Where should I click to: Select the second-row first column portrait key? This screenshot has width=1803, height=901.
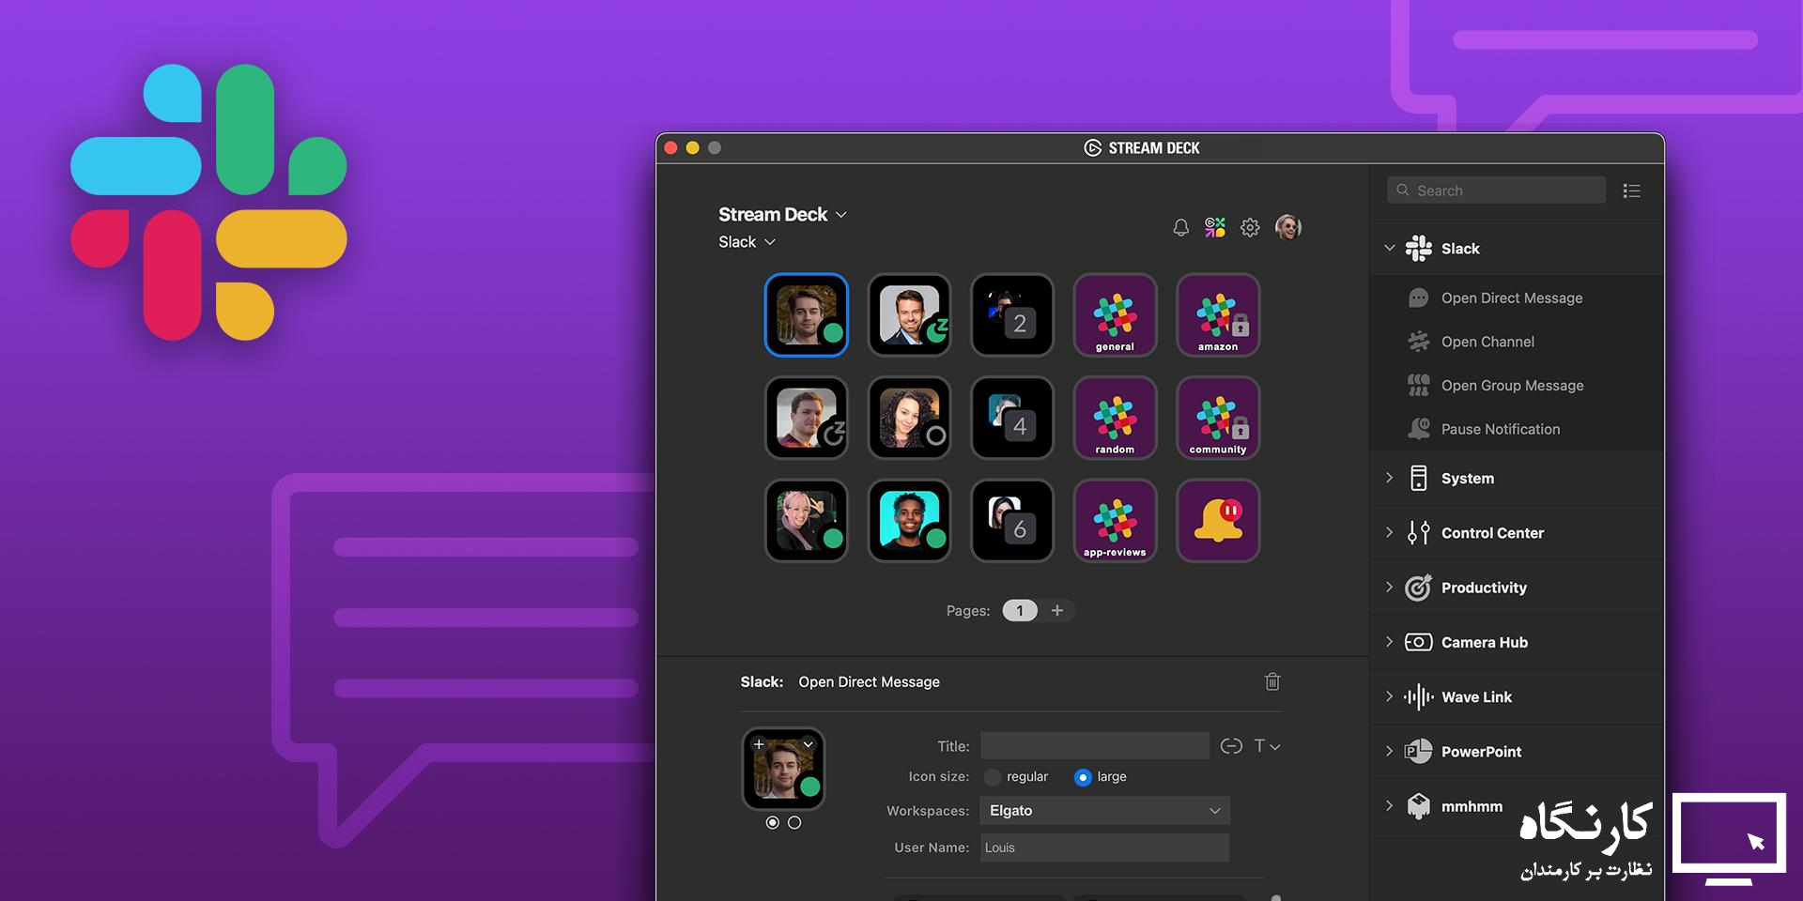pos(807,418)
